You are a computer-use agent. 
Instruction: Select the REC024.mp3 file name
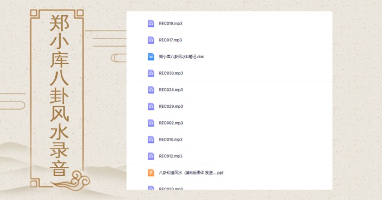coord(171,90)
